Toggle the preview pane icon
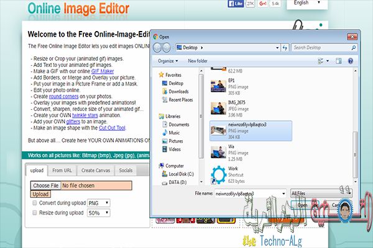The image size is (373, 248). tap(339, 61)
